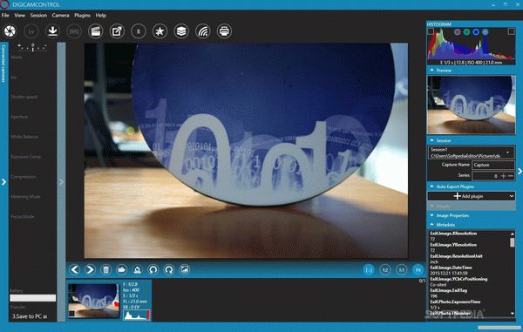The height and width of the screenshot is (332, 523).
Task: Toggle the green histogram channel
Action: click(x=466, y=32)
